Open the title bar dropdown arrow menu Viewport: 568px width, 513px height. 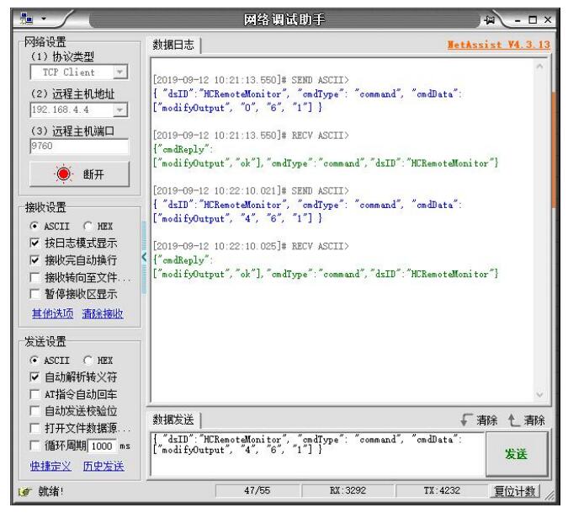tap(44, 19)
